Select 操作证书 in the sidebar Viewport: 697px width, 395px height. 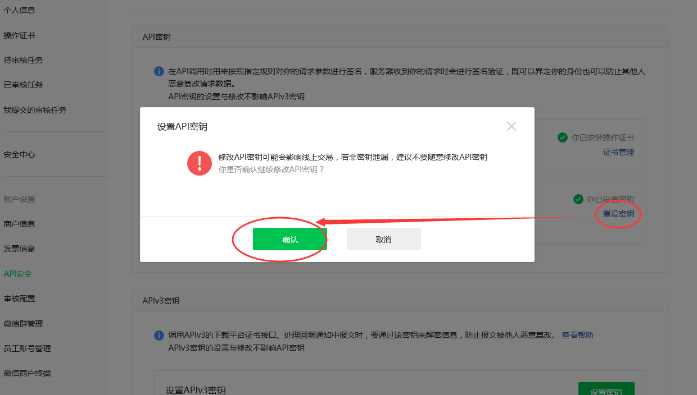[x=19, y=35]
